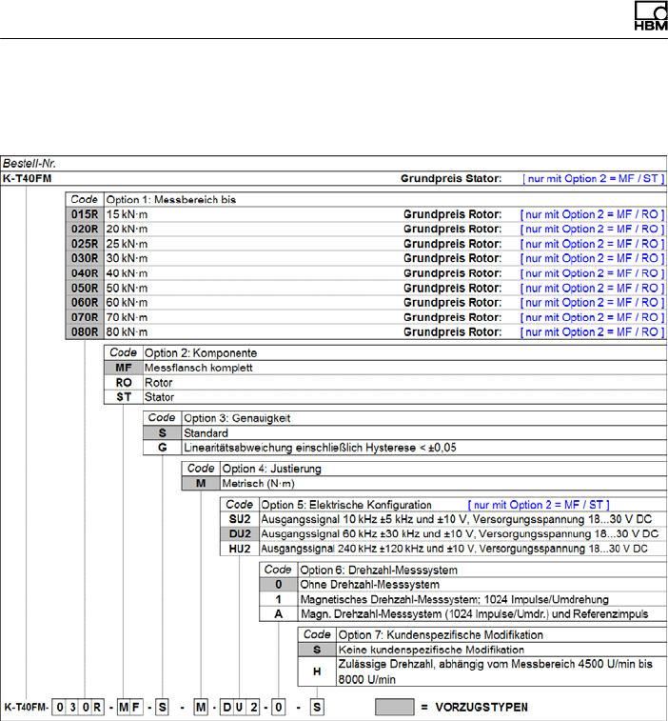
Task: Click 'Messflansch komplett' description
Action: (x=199, y=368)
